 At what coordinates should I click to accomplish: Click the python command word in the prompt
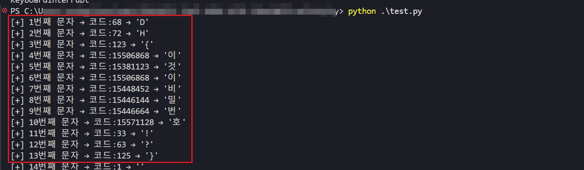362,11
